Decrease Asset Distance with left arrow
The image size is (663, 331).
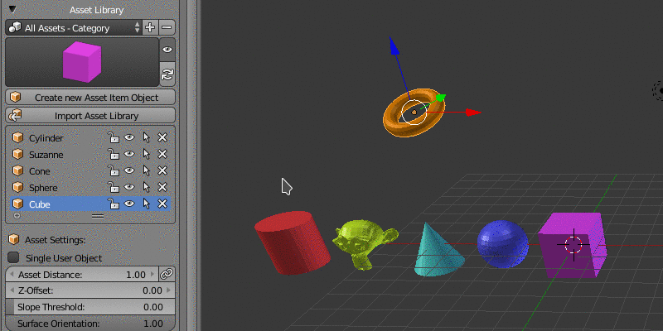coord(11,275)
